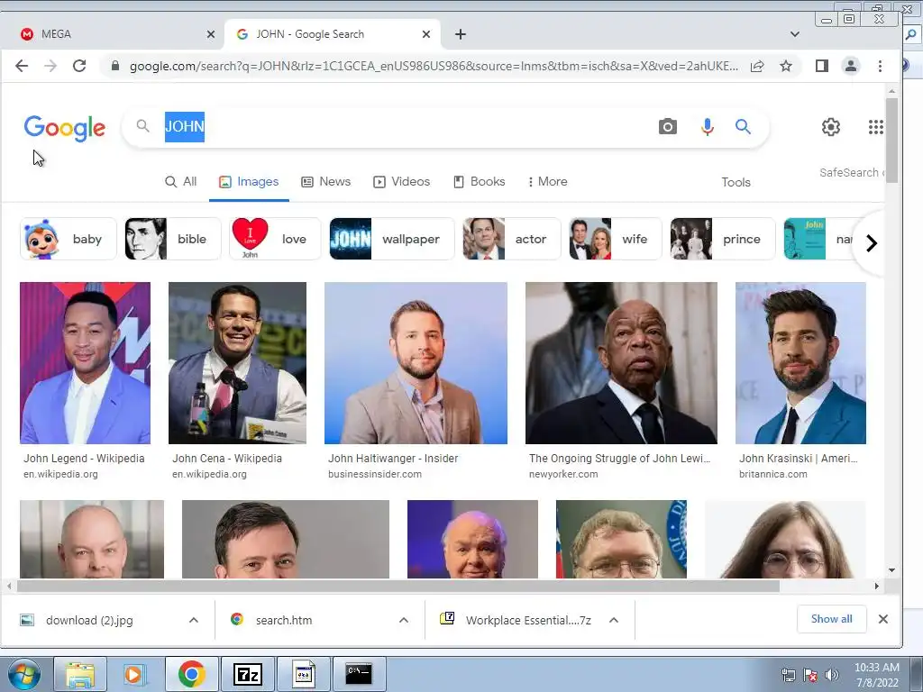The image size is (923, 692).
Task: Open Chrome three-dot menu
Action: click(x=880, y=66)
